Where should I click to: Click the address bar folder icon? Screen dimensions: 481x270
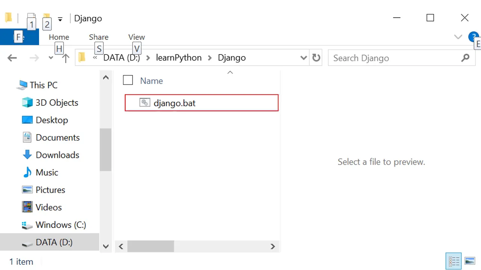tap(82, 57)
